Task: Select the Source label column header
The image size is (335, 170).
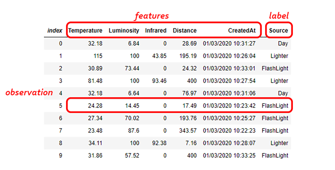Action: coord(278,31)
